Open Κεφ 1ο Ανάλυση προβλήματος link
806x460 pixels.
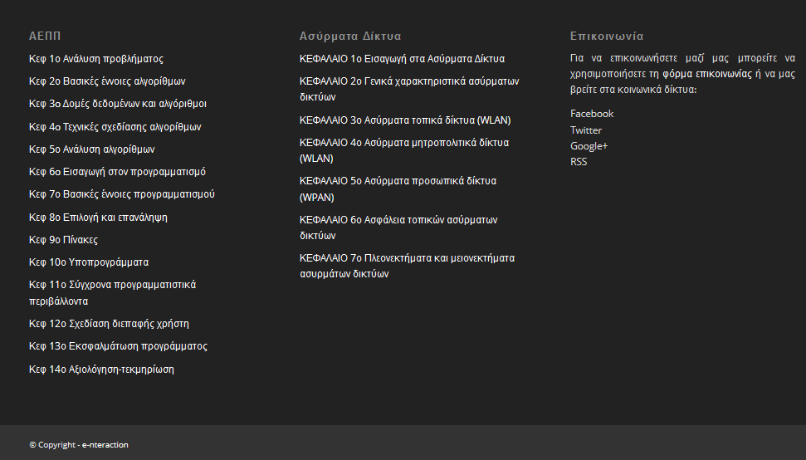96,59
